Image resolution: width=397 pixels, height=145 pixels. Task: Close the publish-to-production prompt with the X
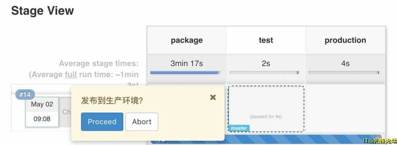[213, 97]
